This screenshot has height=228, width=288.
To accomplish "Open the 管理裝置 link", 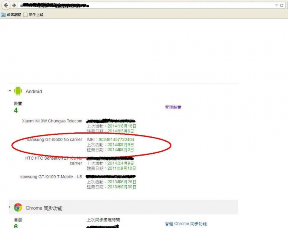I will 173,107.
